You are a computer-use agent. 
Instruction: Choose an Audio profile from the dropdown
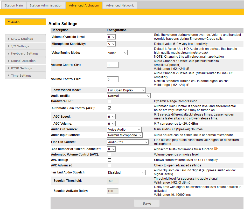pyautogui.click(x=129, y=96)
